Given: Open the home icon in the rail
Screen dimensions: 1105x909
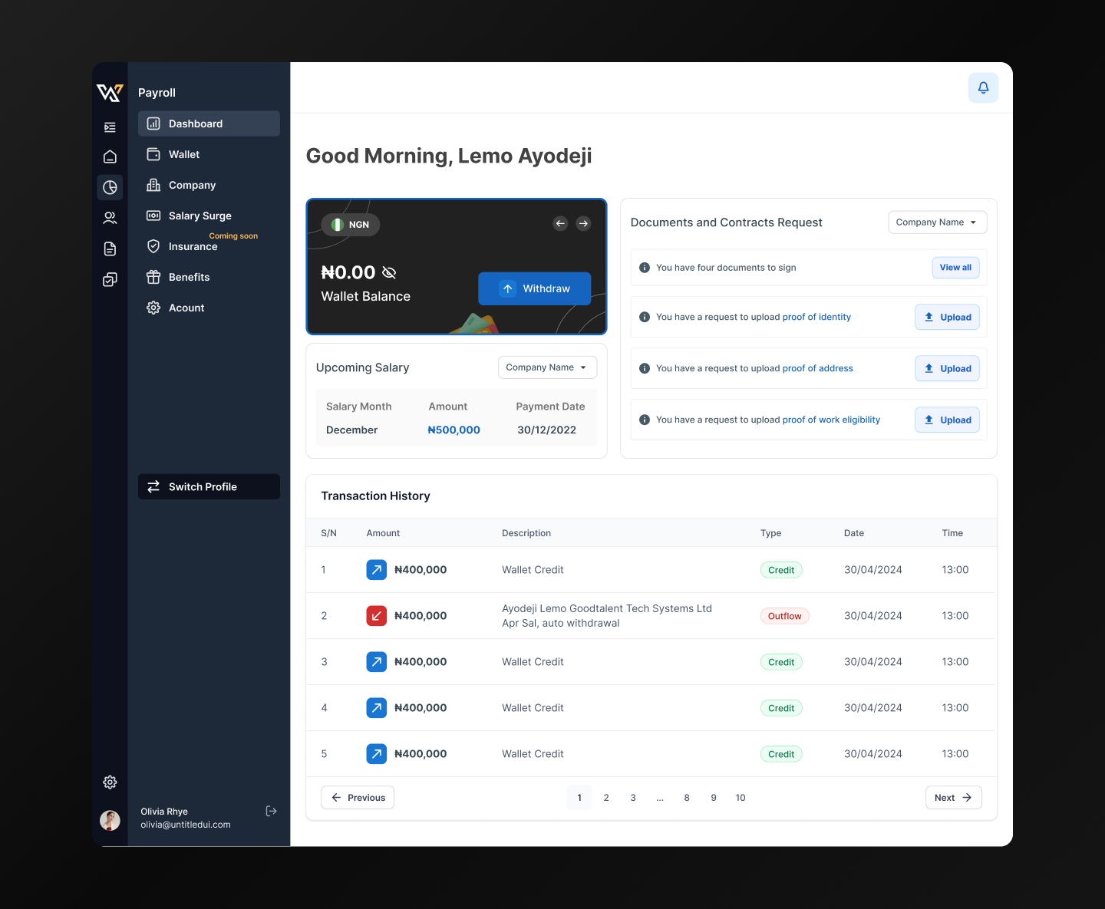Looking at the screenshot, I should pyautogui.click(x=110, y=156).
